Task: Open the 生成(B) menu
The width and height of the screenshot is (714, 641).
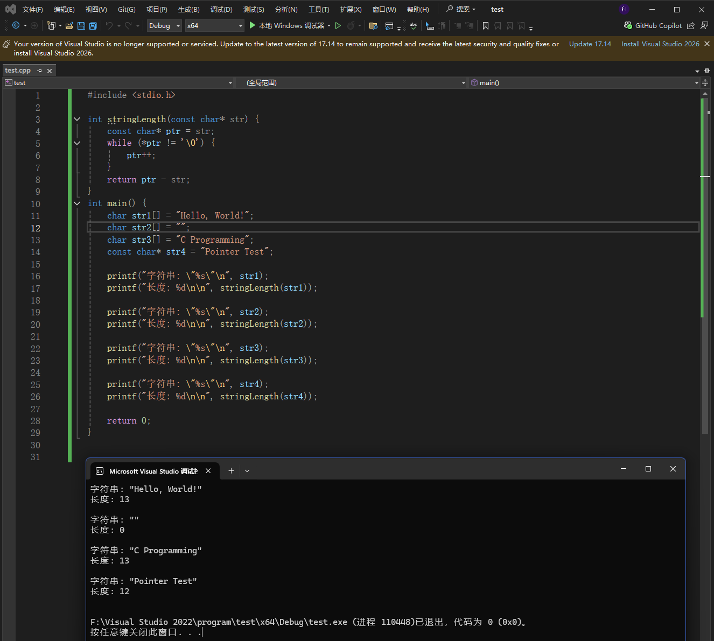Action: pyautogui.click(x=188, y=10)
